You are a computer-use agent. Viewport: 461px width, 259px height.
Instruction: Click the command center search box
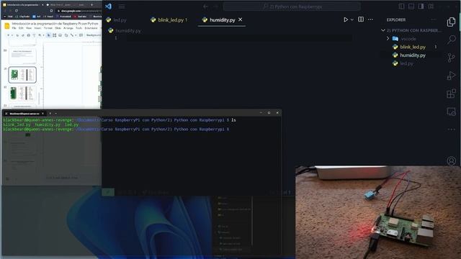coord(292,6)
